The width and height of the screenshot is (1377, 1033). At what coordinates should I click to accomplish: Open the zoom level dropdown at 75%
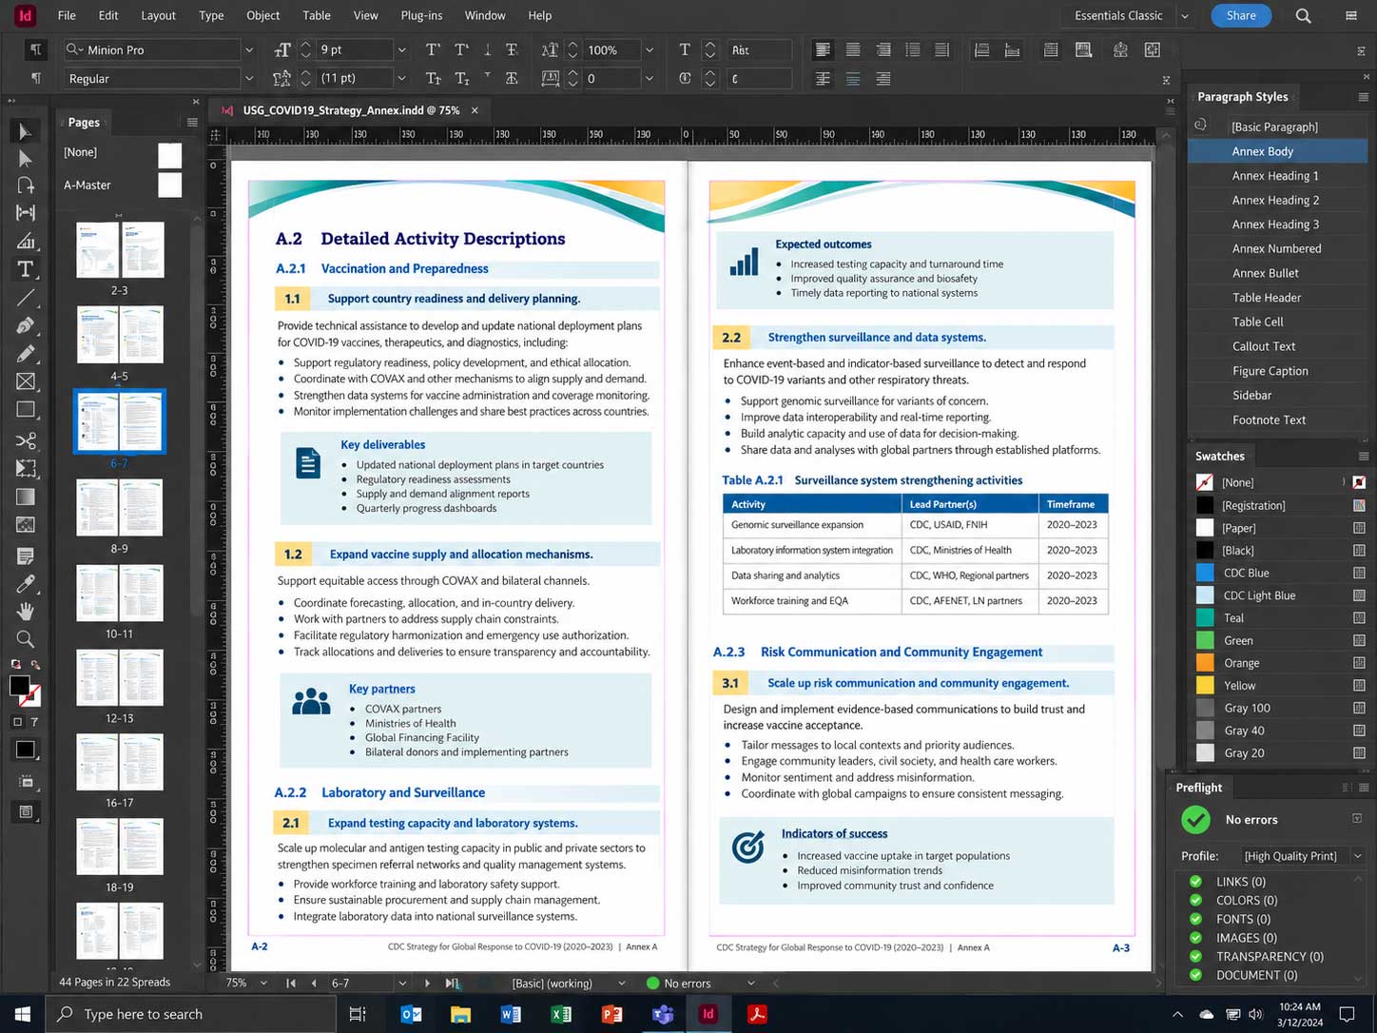point(263,983)
